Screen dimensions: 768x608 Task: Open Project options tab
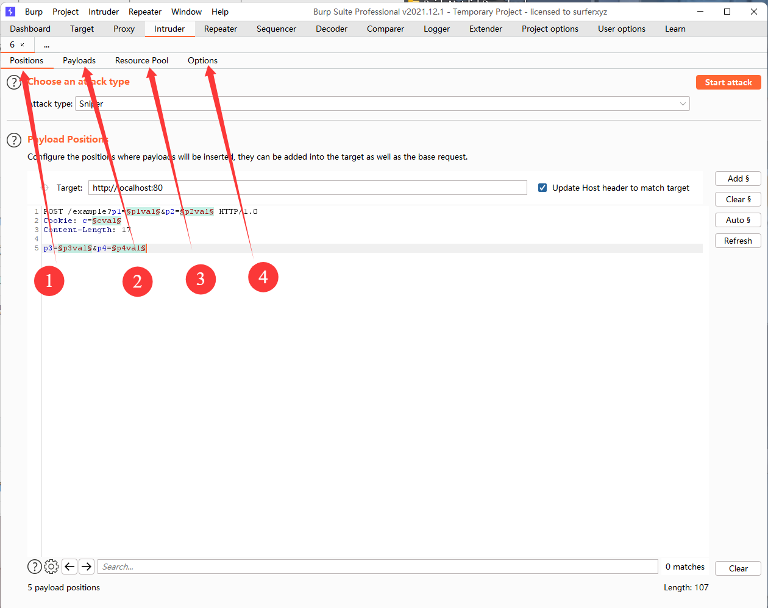[x=550, y=29]
